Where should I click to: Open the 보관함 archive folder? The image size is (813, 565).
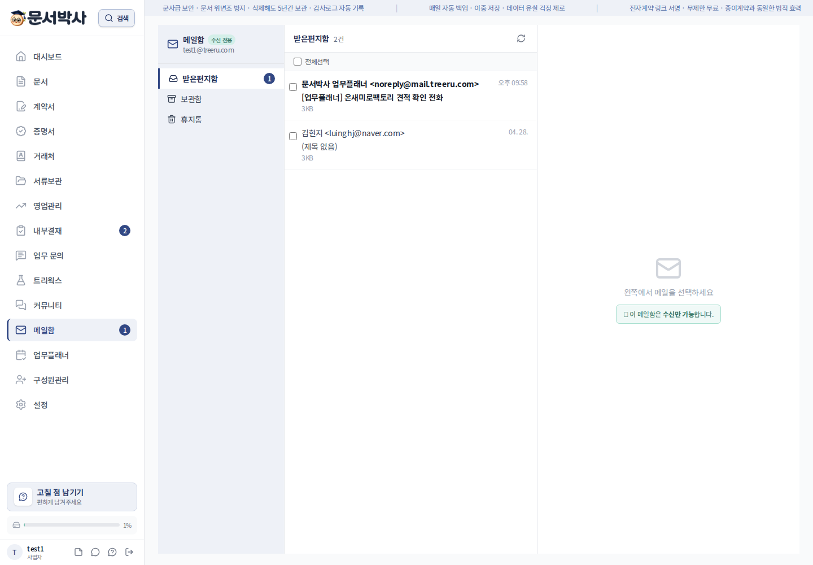pyautogui.click(x=221, y=99)
